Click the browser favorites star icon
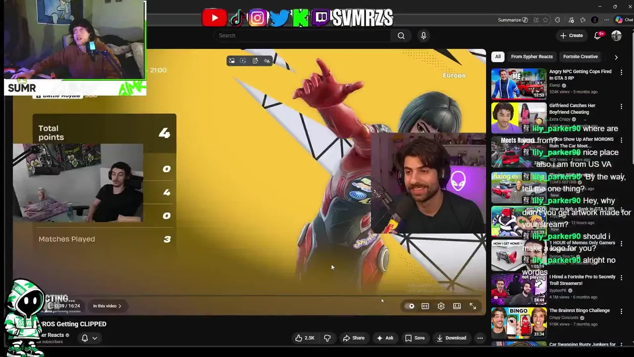 [x=545, y=20]
